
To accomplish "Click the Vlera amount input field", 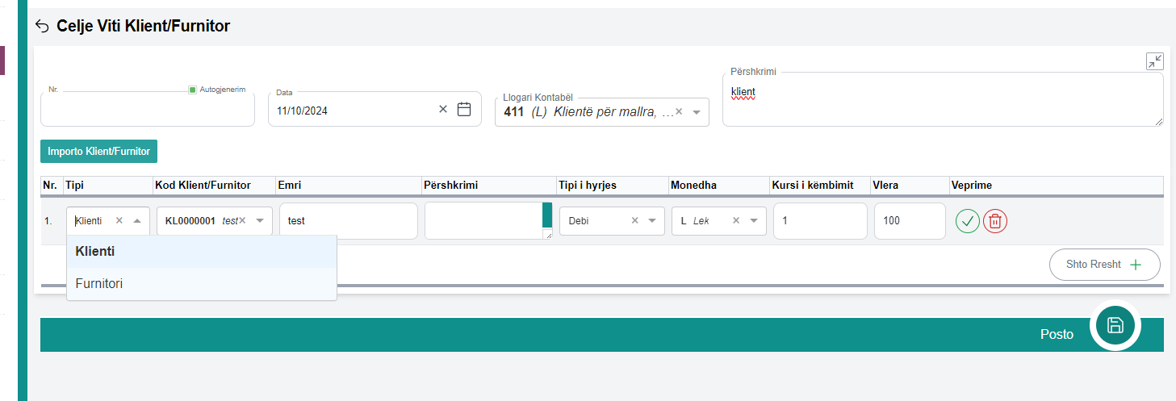I will point(909,220).
